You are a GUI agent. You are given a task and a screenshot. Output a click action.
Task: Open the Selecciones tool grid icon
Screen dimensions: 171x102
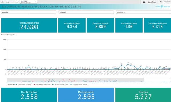pyautogui.click(x=144, y=2)
